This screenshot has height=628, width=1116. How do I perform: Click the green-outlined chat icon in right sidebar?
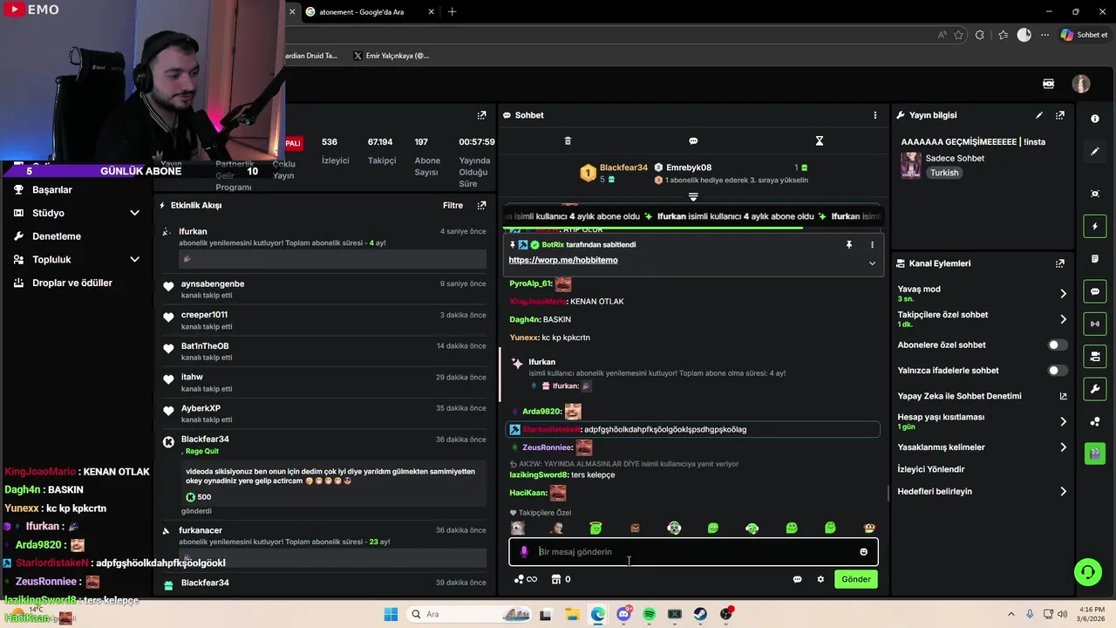[x=1095, y=291]
